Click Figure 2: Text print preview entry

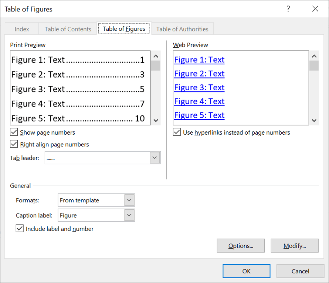pyautogui.click(x=78, y=75)
